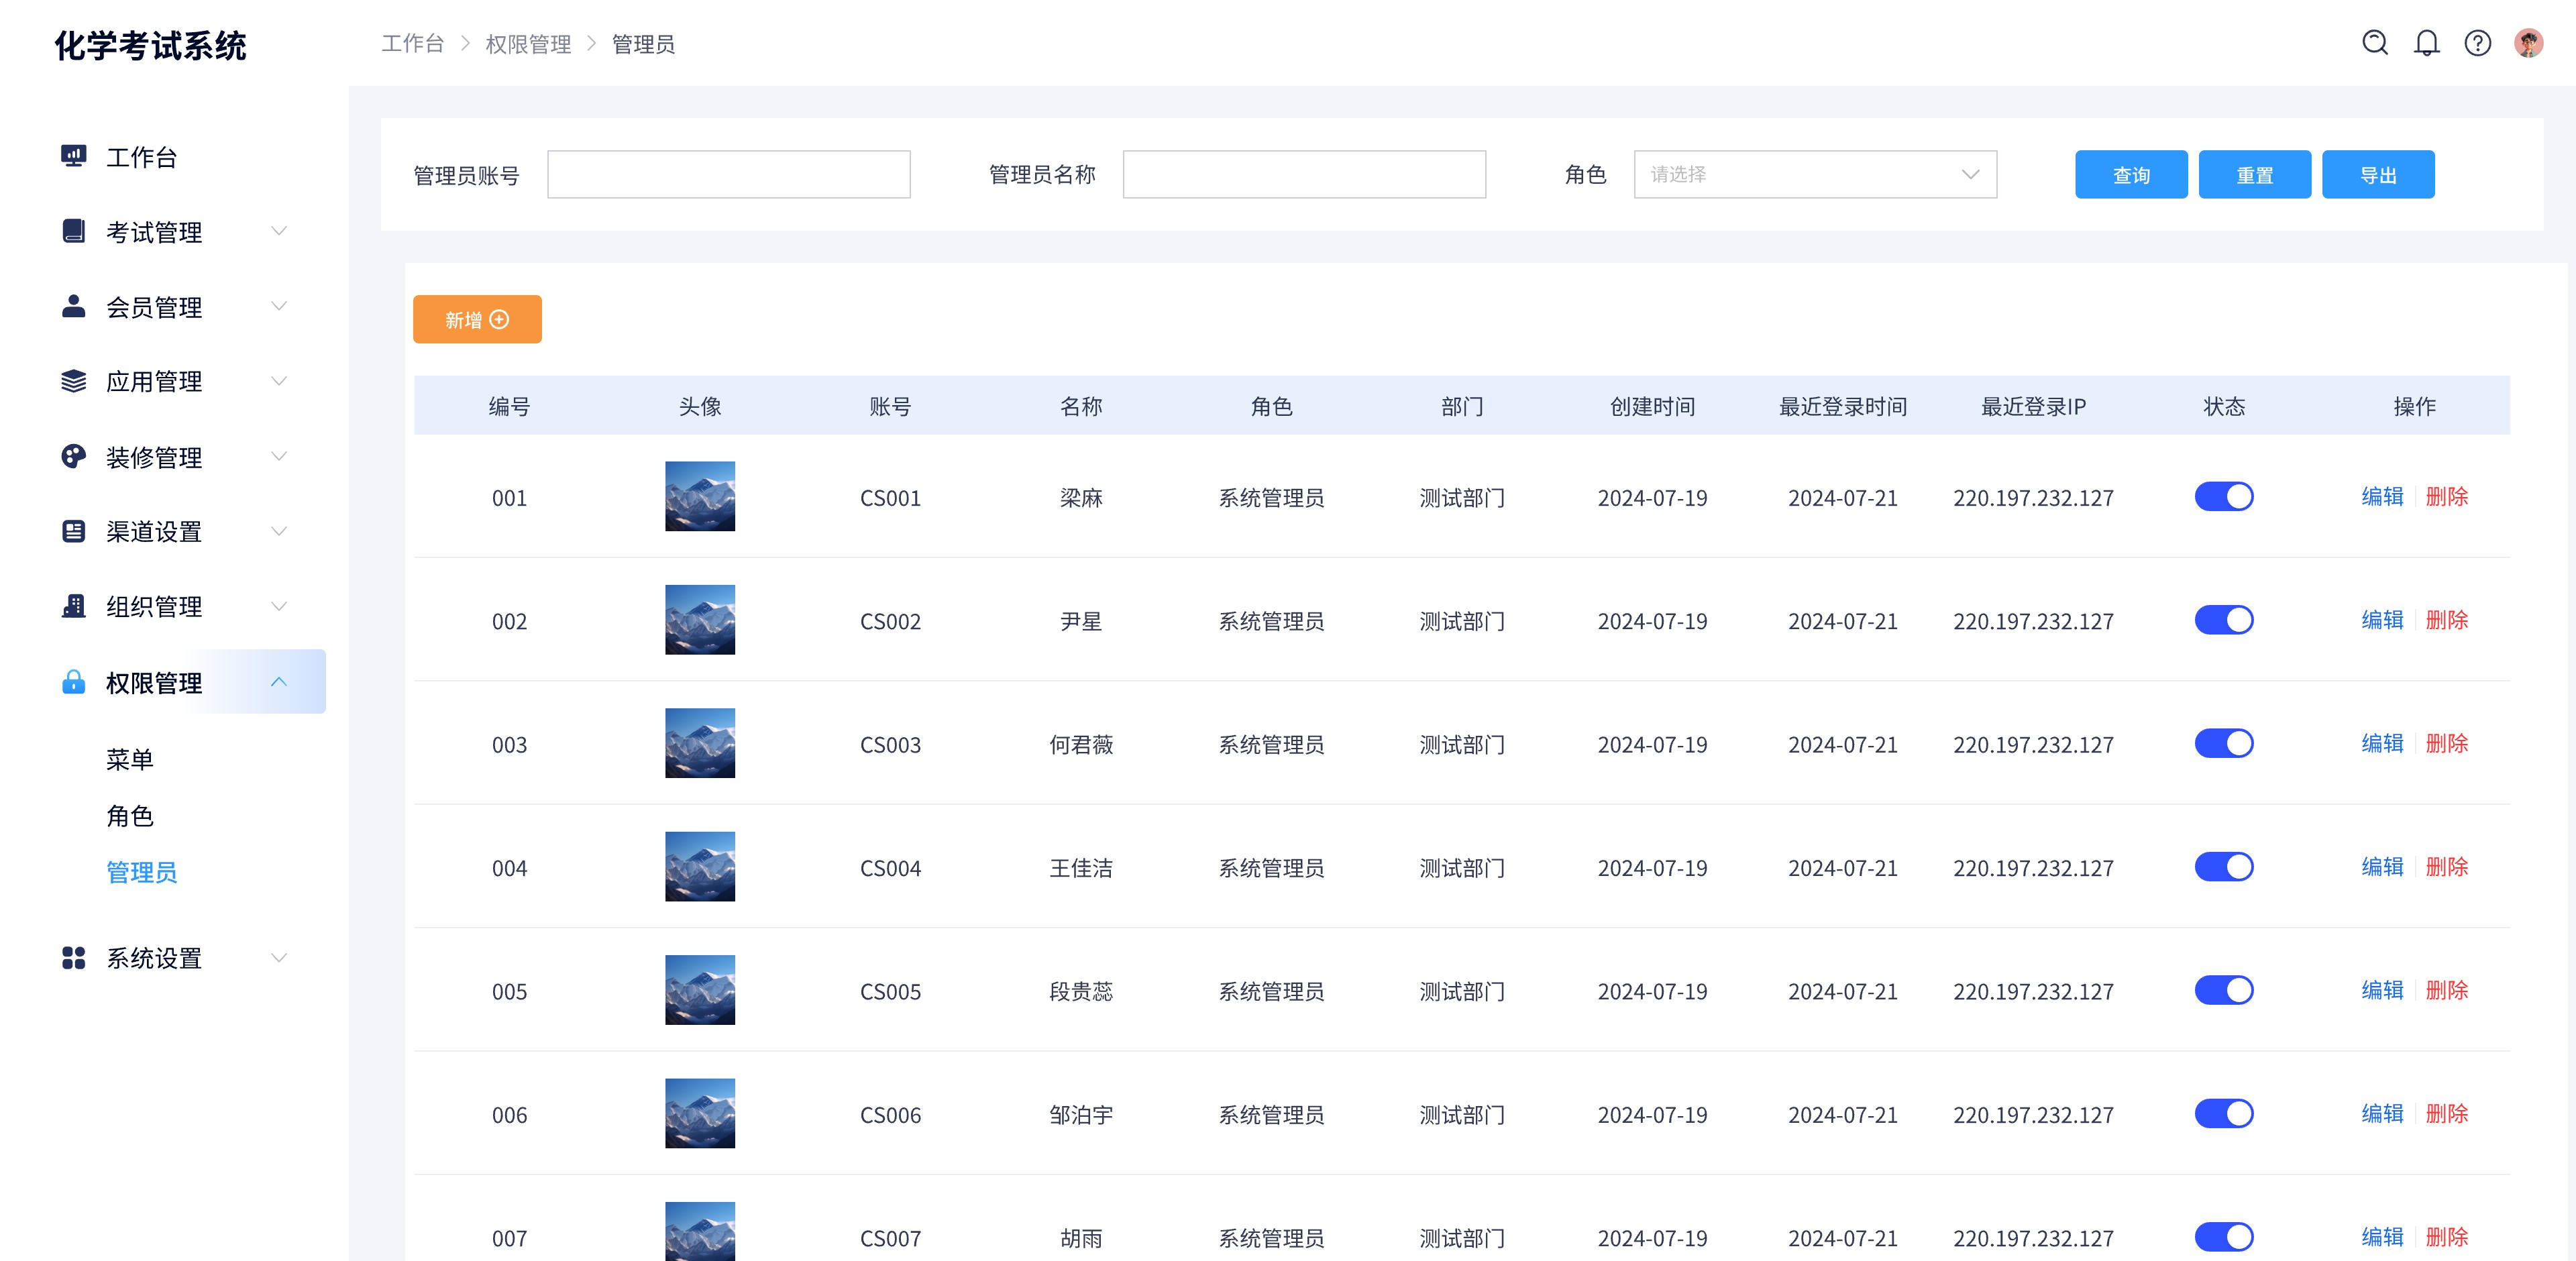The image size is (2576, 1261).
Task: Open the search magnifier in top bar
Action: coord(2375,43)
